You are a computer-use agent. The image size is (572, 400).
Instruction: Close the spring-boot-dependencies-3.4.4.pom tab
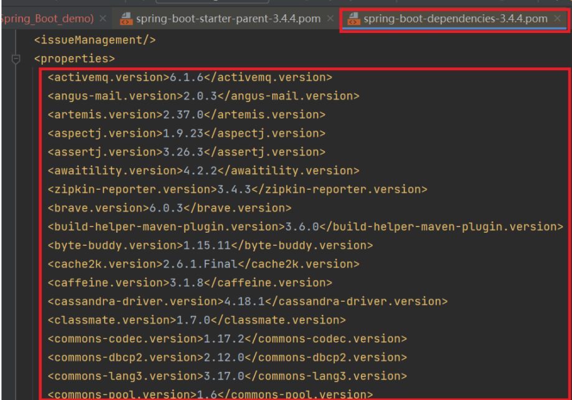coord(558,18)
